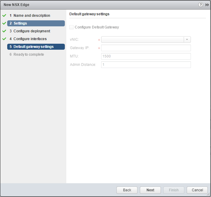The image size is (211, 197).
Task: Select step 5 Default gateway settings
Action: [x=36, y=47]
